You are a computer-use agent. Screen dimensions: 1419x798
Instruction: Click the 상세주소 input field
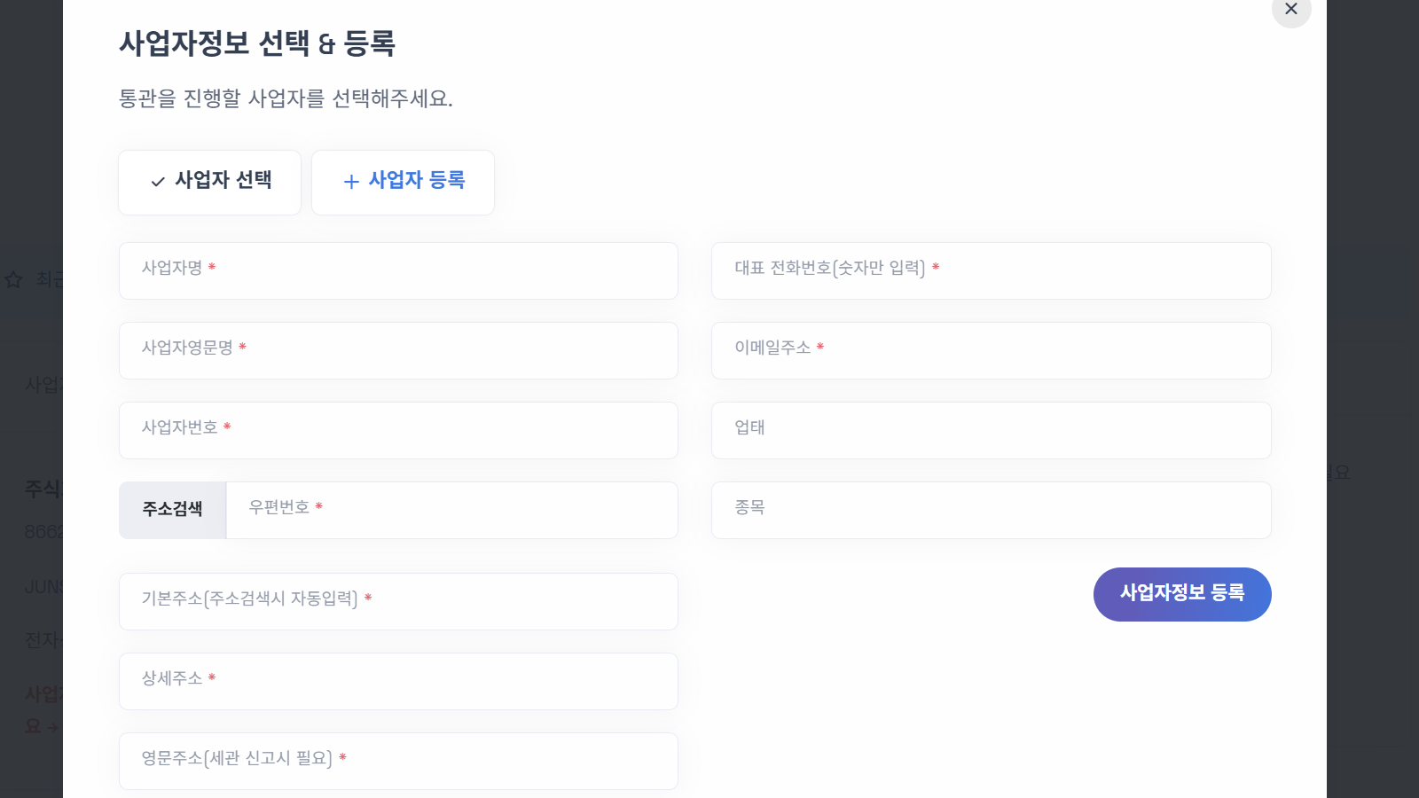(398, 681)
